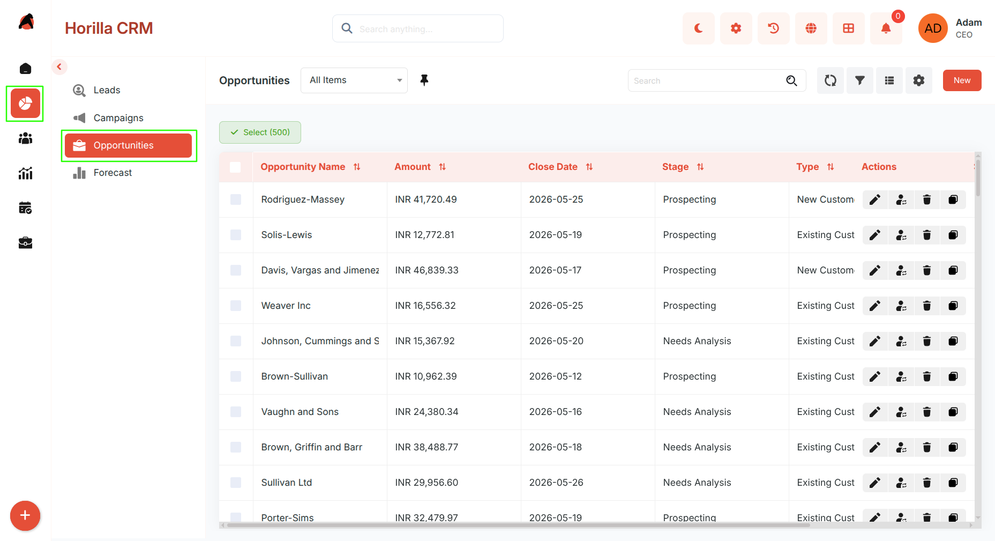This screenshot has height=541, width=995.
Task: Delete the Solis-Lewis opportunity
Action: [927, 235]
